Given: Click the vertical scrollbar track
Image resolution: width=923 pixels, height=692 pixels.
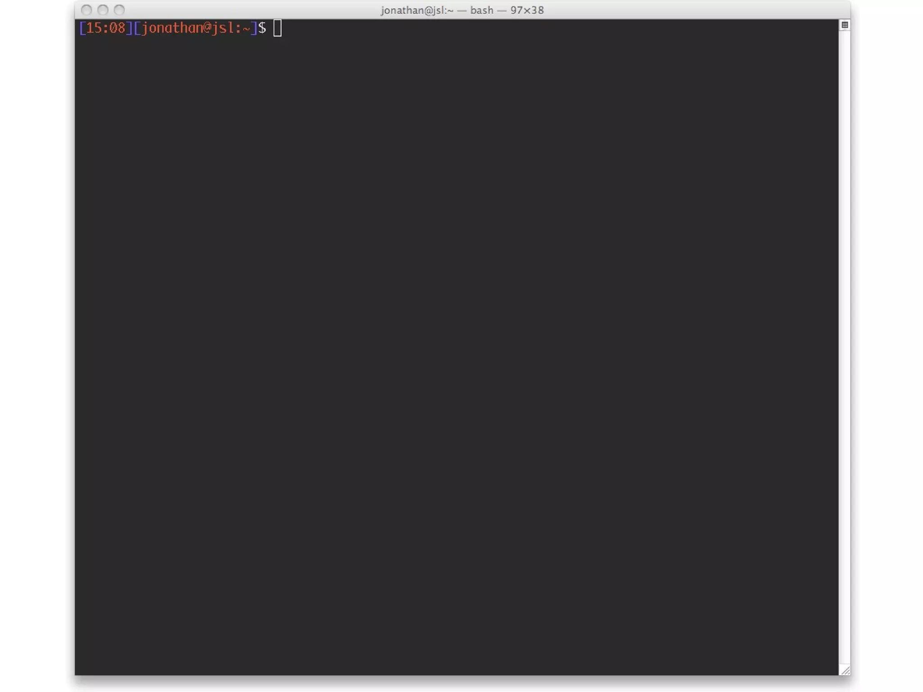Looking at the screenshot, I should (x=844, y=343).
